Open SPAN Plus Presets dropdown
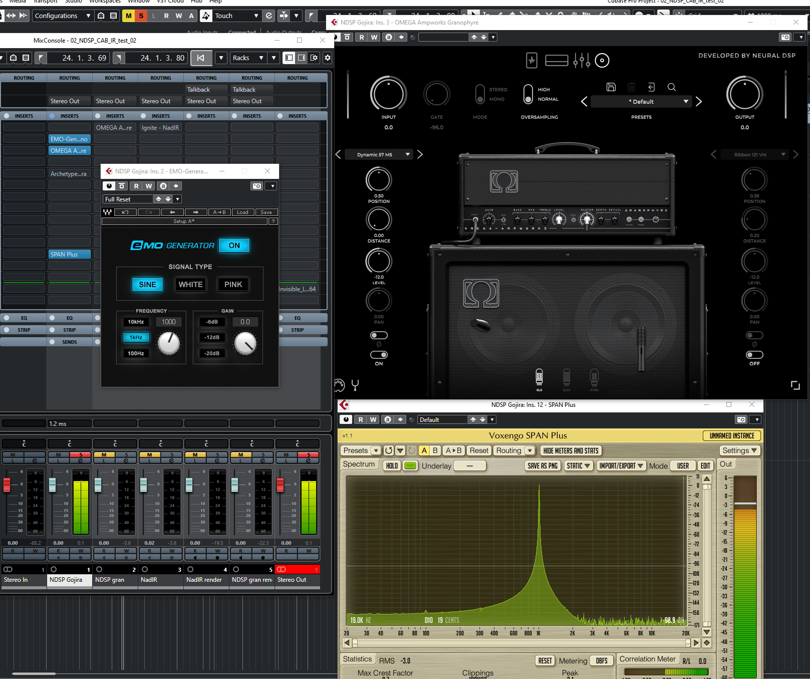The width and height of the screenshot is (810, 679). pyautogui.click(x=362, y=450)
